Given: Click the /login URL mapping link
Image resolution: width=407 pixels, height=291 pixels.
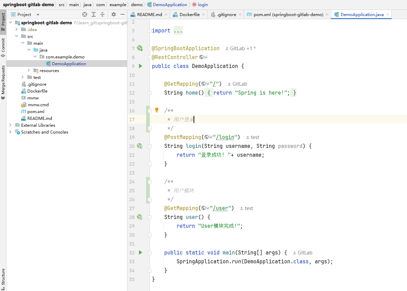Looking at the screenshot, I should click(x=225, y=137).
